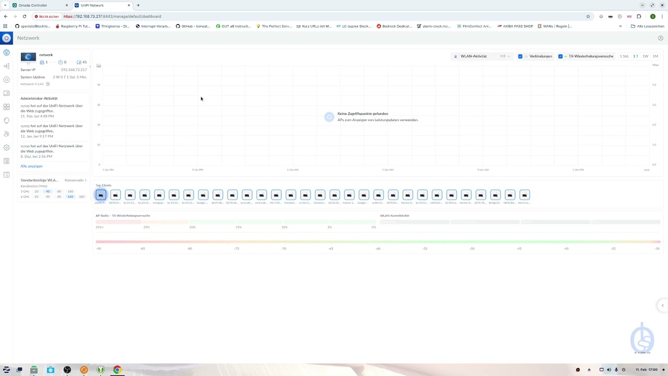The height and width of the screenshot is (376, 668).
Task: Open the Alle Lesezeichen folder
Action: (647, 26)
